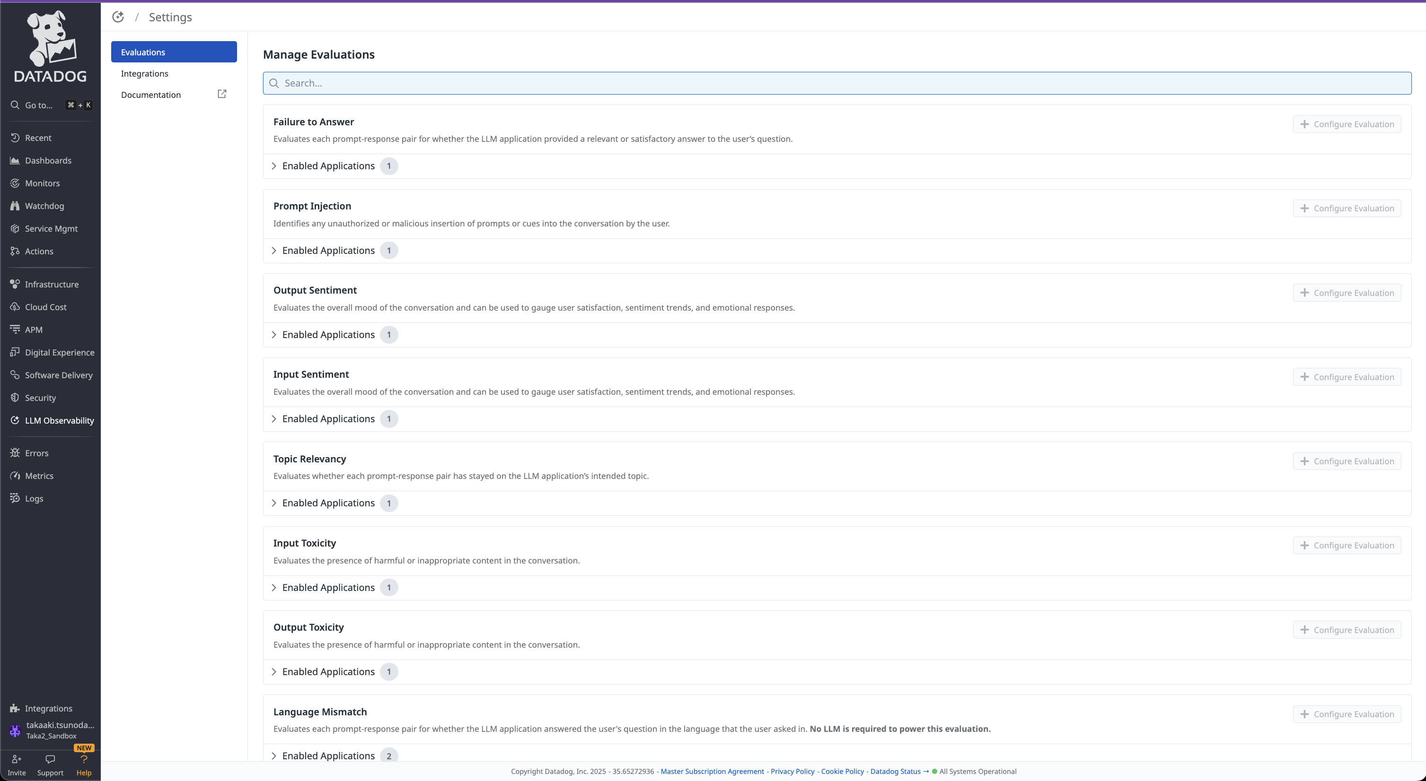This screenshot has height=781, width=1426.
Task: Click the Privacy Policy footer link
Action: [x=792, y=772]
